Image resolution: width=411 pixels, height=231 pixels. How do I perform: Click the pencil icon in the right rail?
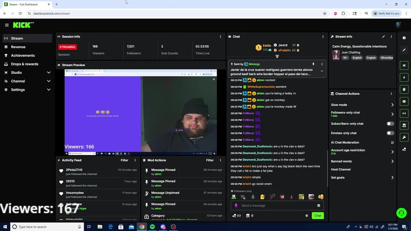pyautogui.click(x=404, y=50)
